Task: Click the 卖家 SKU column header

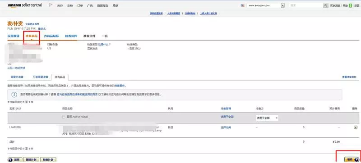Action: [15, 109]
